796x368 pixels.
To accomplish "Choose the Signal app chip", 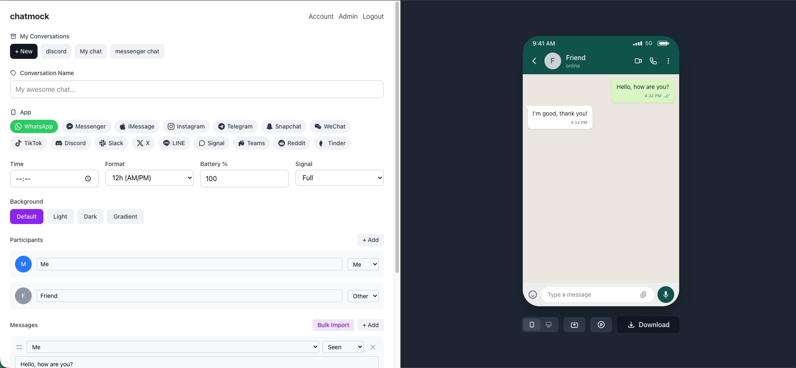I will 212,143.
